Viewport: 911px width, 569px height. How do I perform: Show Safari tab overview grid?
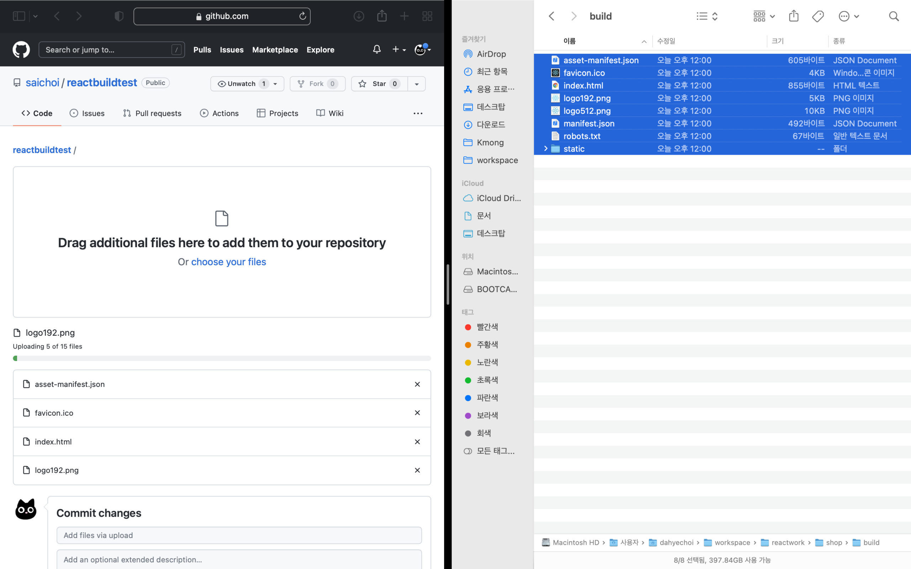coord(427,16)
